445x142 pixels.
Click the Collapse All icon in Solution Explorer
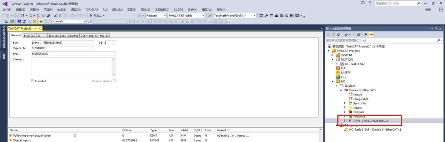click(x=359, y=34)
